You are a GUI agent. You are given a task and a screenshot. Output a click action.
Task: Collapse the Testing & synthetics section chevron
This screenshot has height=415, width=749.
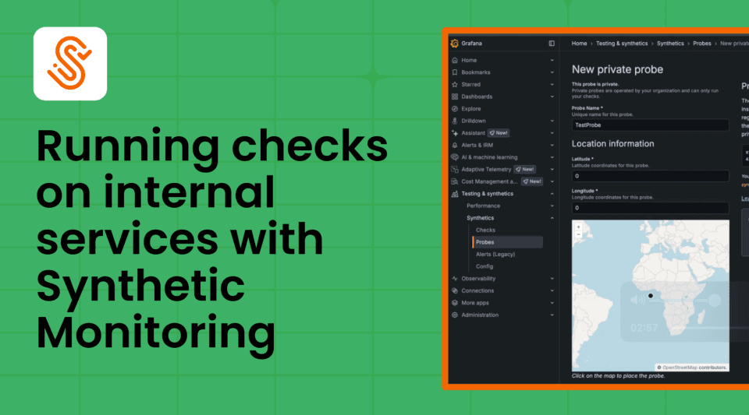pyautogui.click(x=552, y=194)
